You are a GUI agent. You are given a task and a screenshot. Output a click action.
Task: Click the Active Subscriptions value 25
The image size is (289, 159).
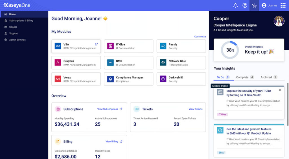click(x=98, y=124)
